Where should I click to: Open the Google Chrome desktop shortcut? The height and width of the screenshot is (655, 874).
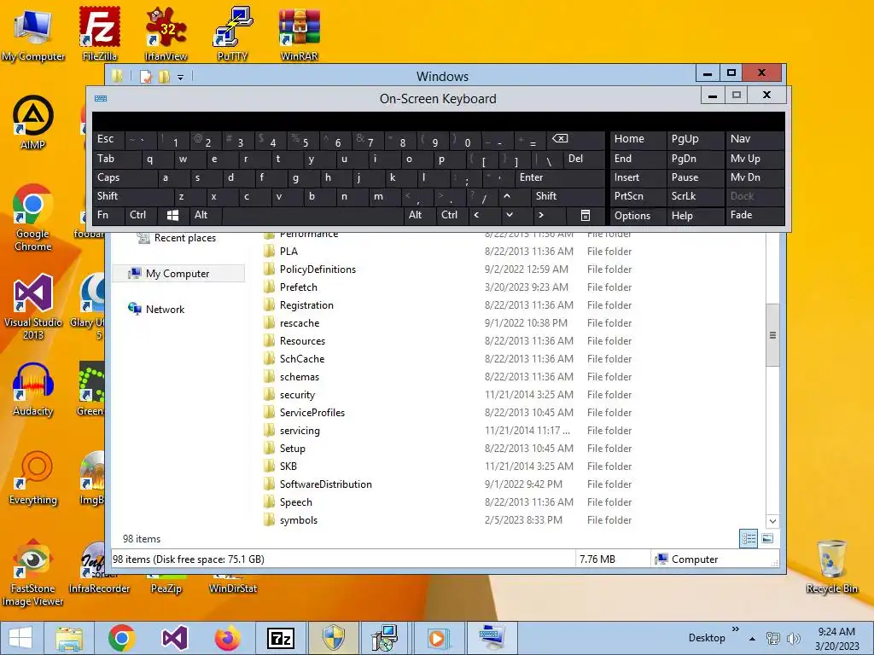pos(33,217)
